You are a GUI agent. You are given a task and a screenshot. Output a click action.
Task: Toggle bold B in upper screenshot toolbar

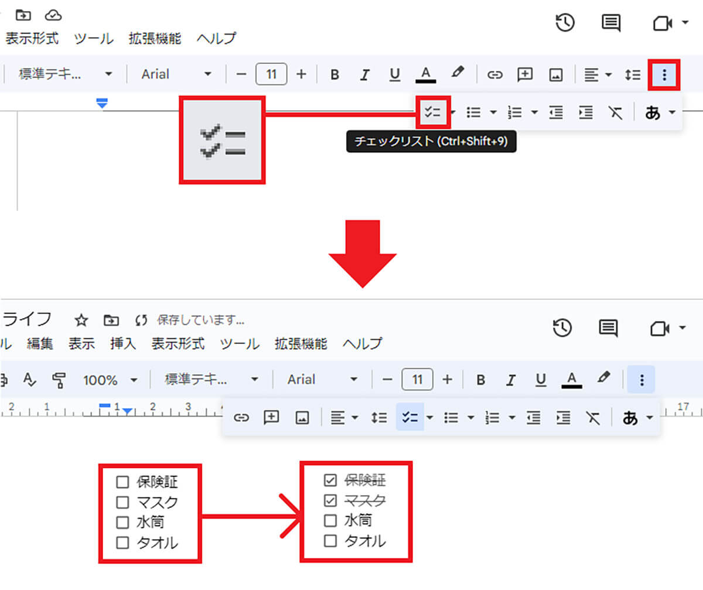pos(335,74)
